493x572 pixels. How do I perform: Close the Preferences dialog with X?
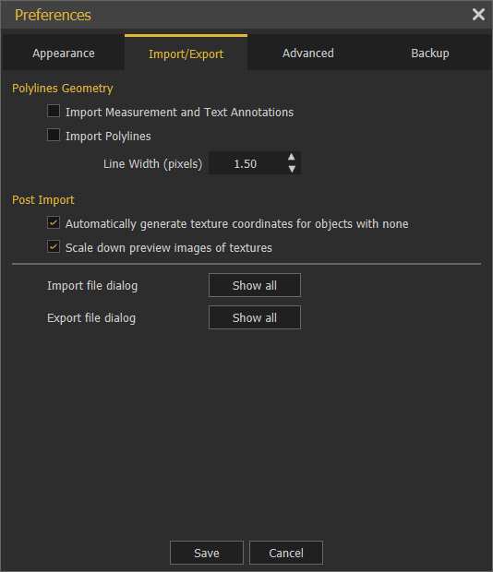[x=478, y=15]
